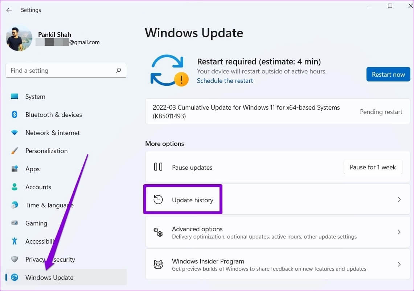
Task: Click the Time & language clock globe icon
Action: 15,205
